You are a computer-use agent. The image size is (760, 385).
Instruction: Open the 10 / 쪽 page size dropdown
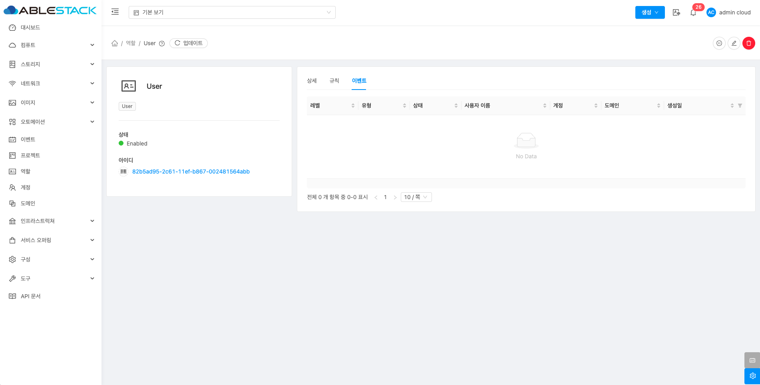pos(416,197)
